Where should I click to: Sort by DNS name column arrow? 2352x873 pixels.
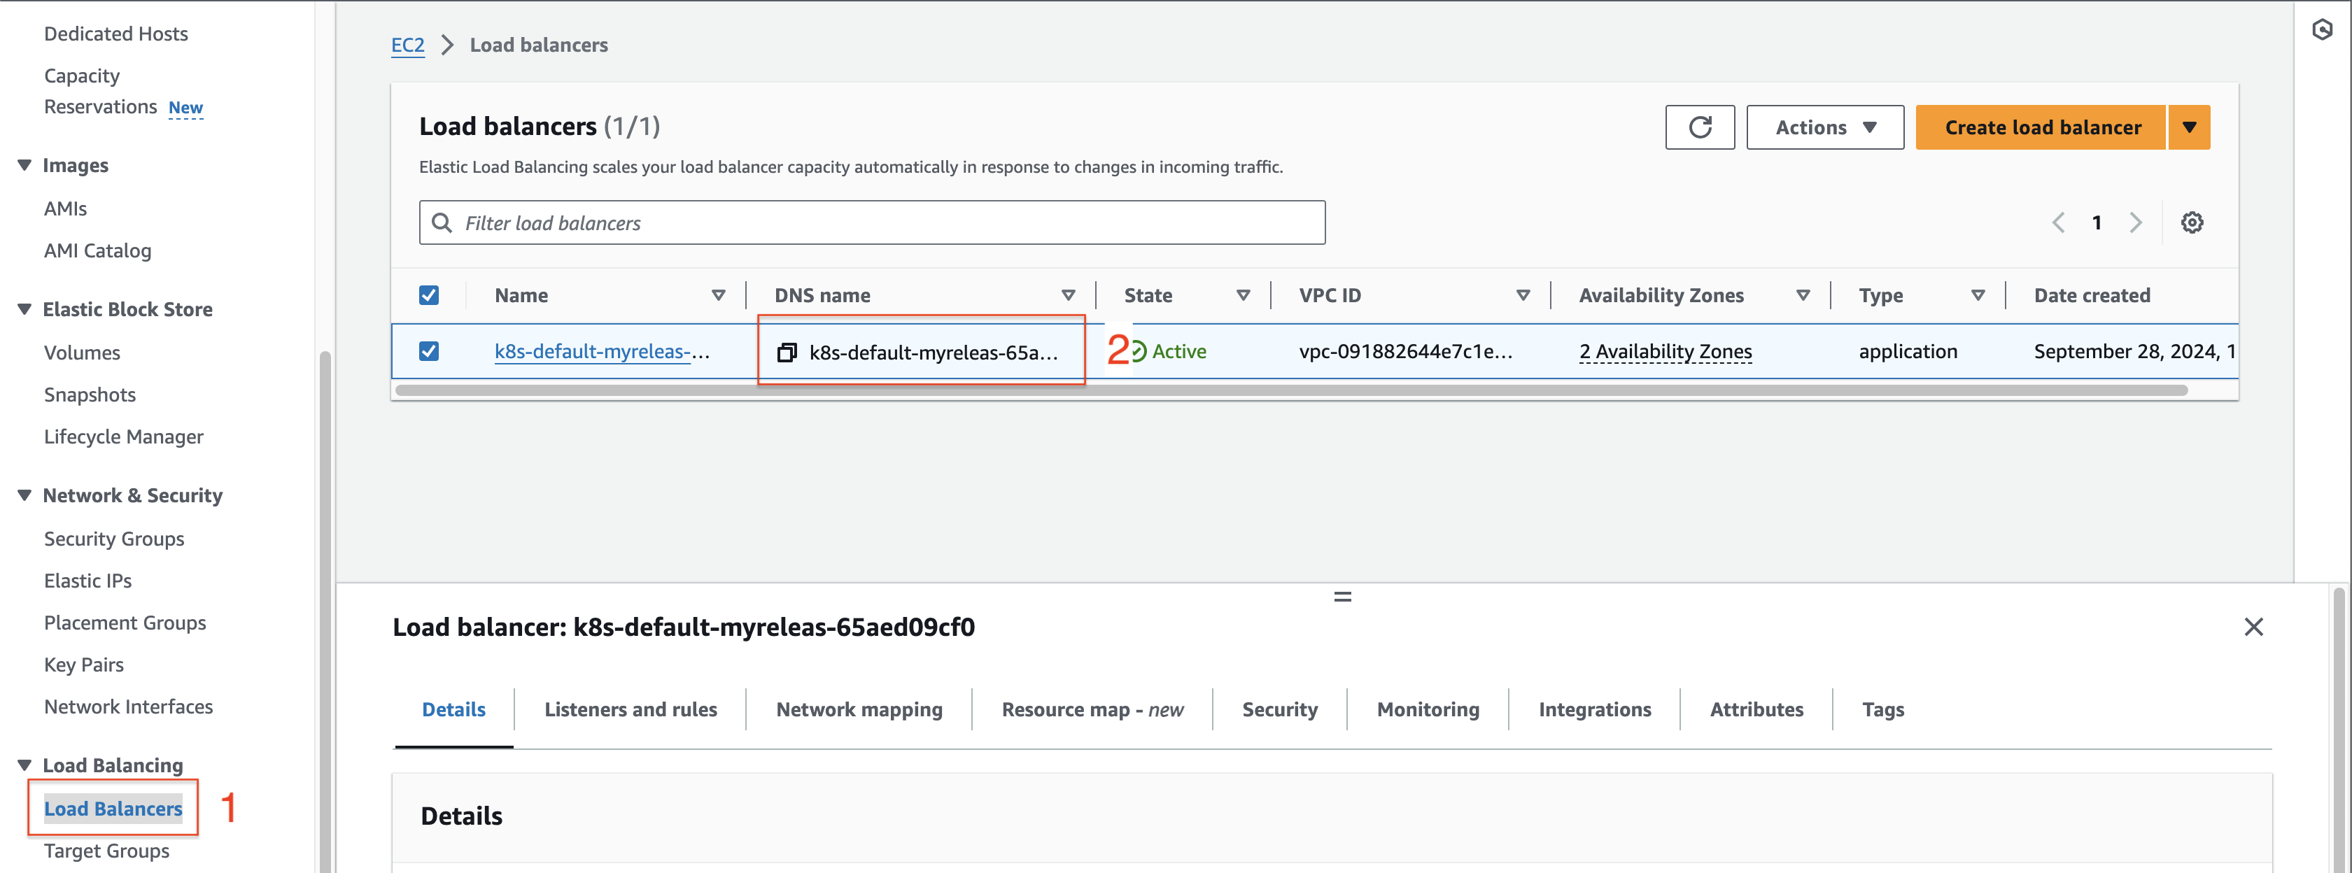click(x=1067, y=294)
